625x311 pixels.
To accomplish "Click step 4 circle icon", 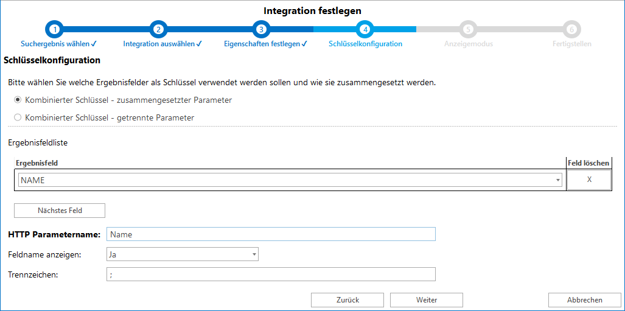I will 365,29.
